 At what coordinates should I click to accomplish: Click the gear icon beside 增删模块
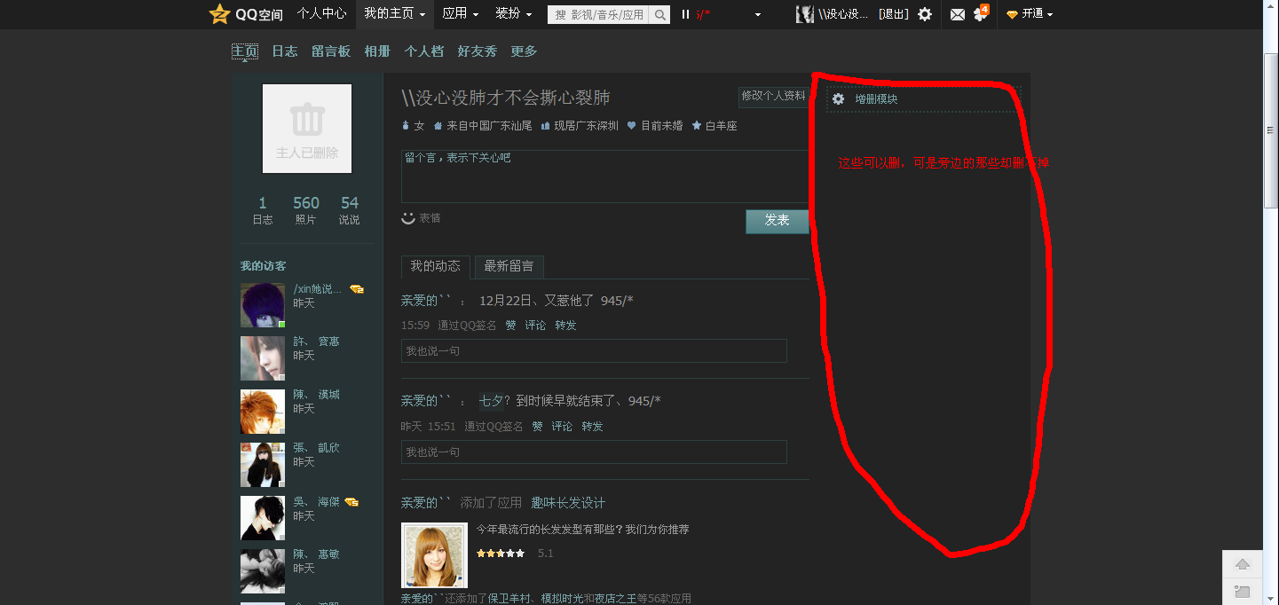pos(838,99)
